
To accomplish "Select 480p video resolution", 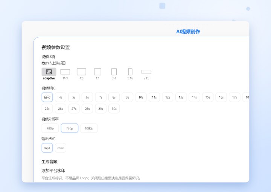I will click(50, 128).
